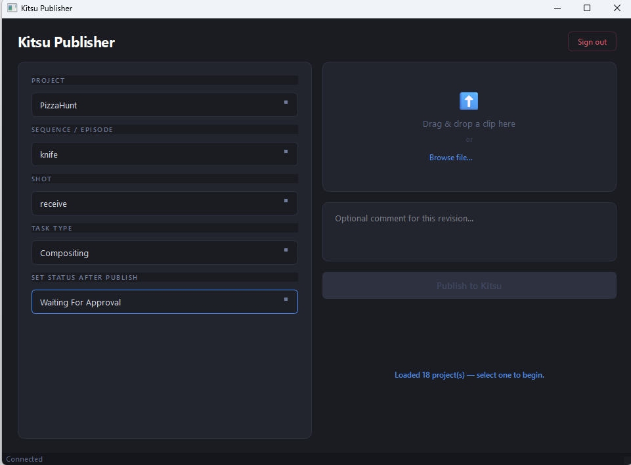The image size is (631, 465).
Task: Click the SET STATUS AFTER PUBLISH label
Action: point(85,277)
